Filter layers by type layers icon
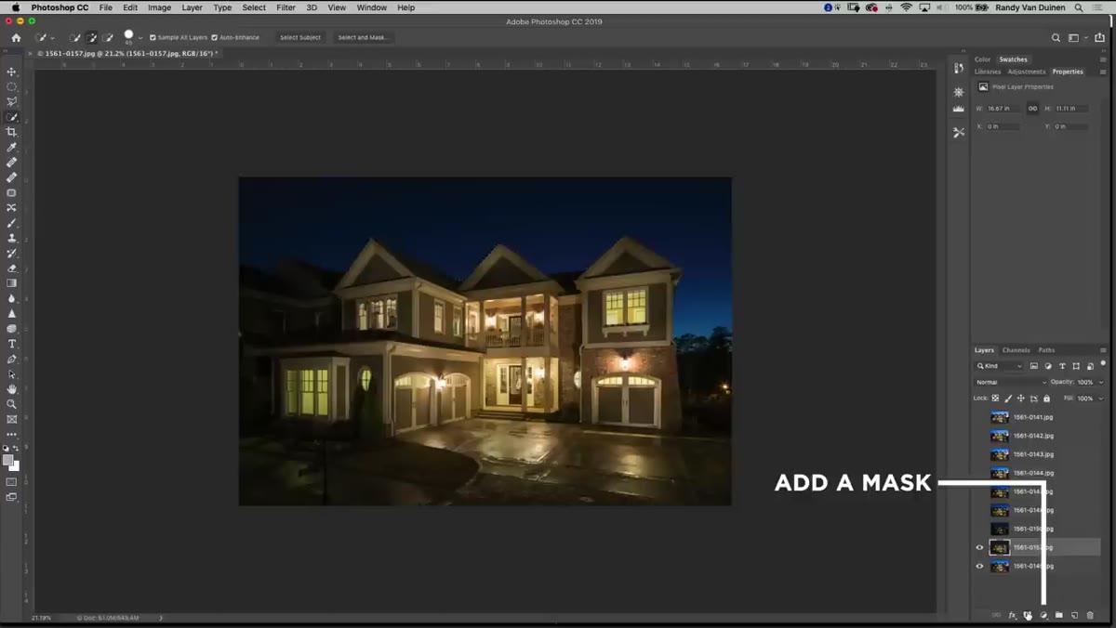The image size is (1116, 628). coord(1062,366)
